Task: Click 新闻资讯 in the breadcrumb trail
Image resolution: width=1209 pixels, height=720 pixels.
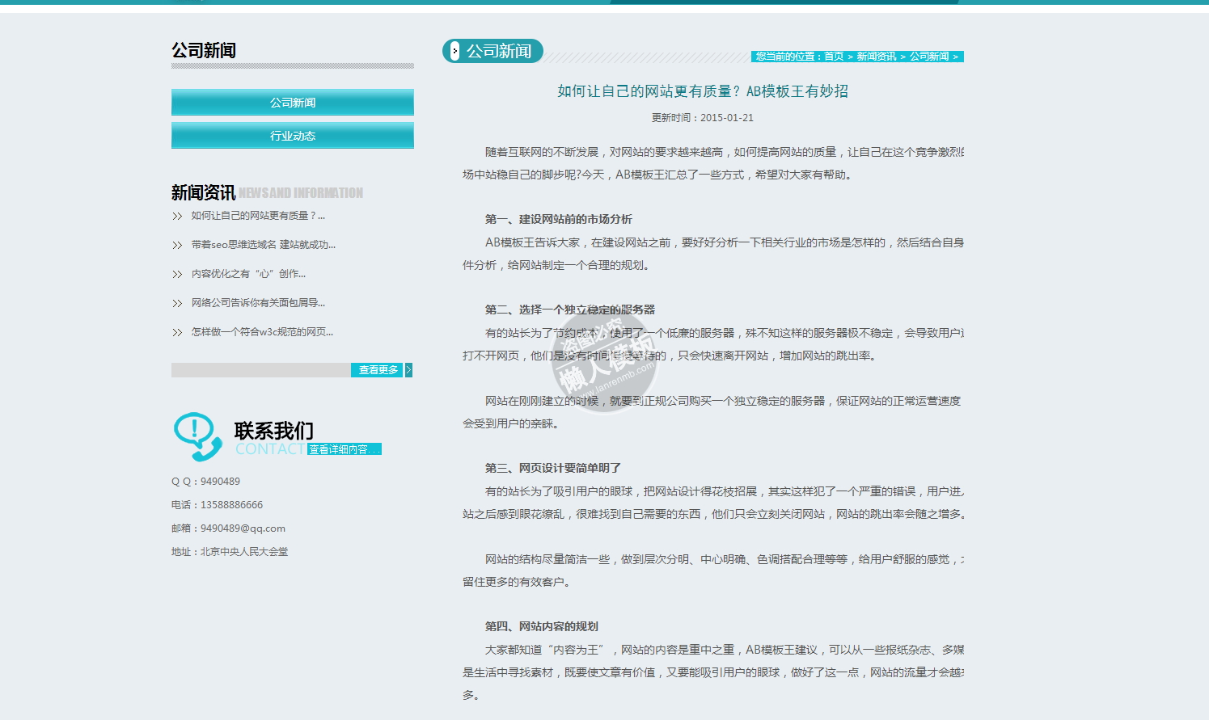Action: point(876,57)
